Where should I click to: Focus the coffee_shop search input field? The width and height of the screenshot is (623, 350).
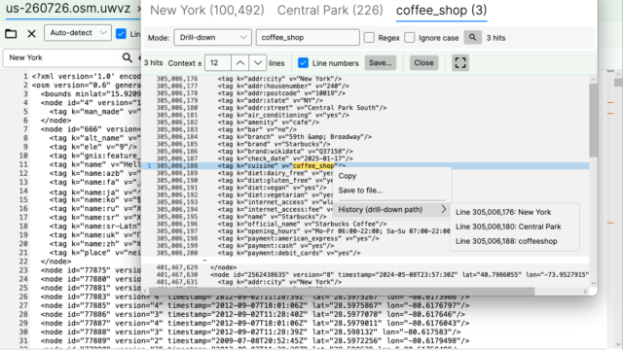(308, 37)
